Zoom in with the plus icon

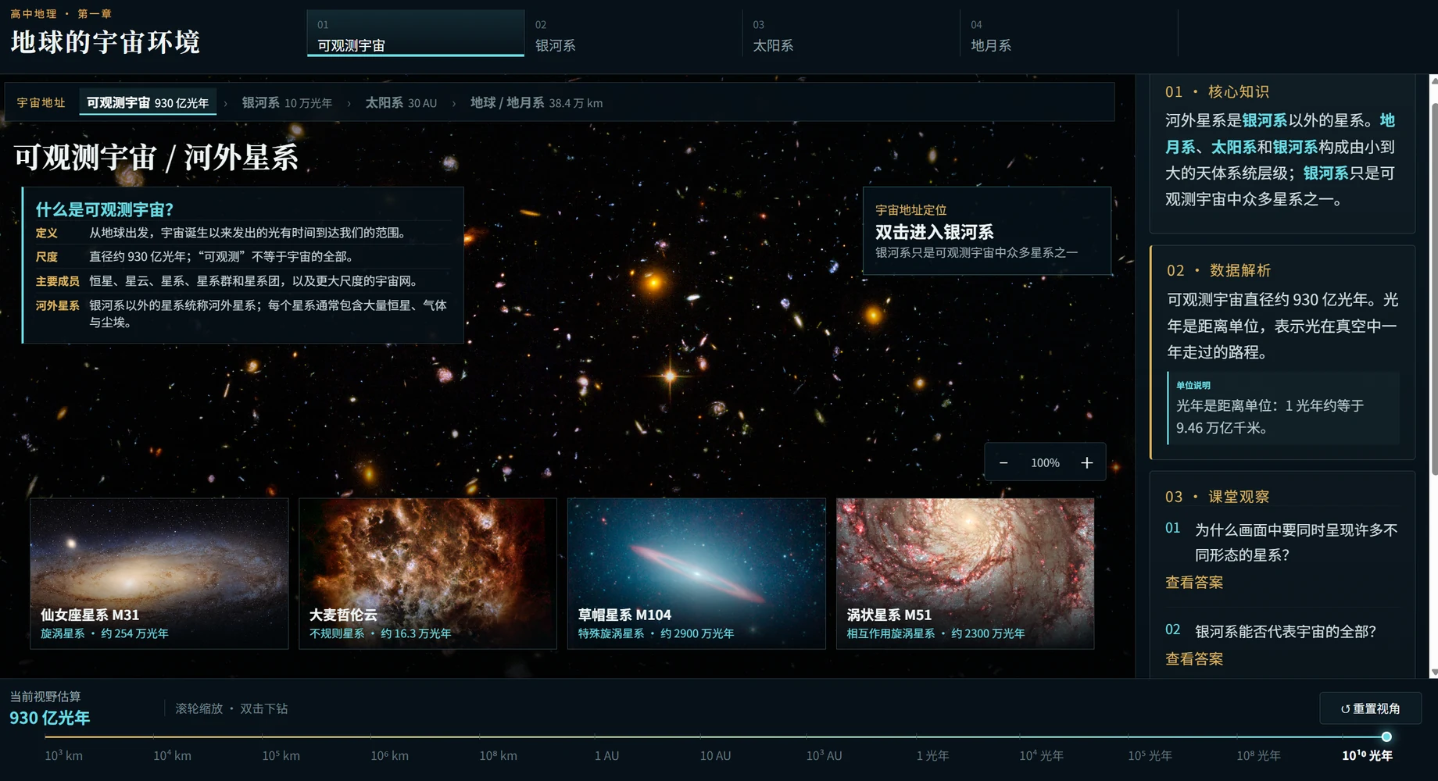(1086, 463)
